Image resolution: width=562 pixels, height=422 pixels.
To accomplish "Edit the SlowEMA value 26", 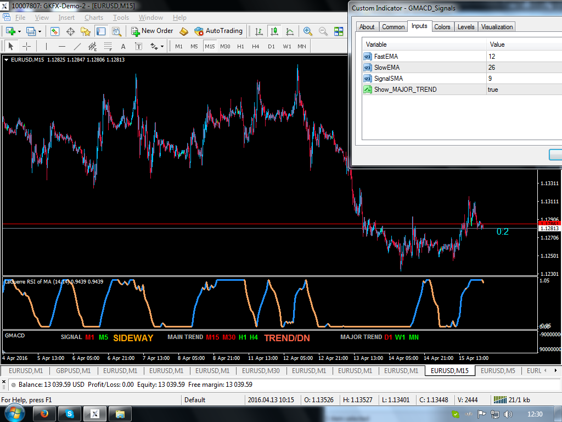I will [x=524, y=68].
